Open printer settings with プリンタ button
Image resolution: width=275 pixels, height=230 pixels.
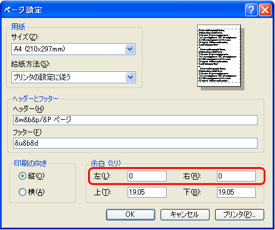[240, 214]
